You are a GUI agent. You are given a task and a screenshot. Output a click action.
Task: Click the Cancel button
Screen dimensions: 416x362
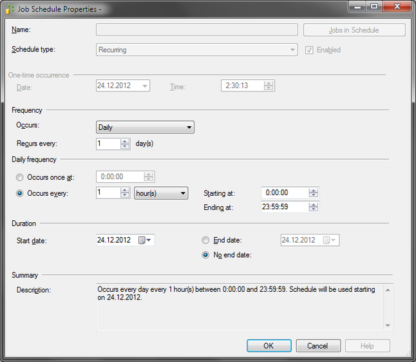(x=317, y=346)
